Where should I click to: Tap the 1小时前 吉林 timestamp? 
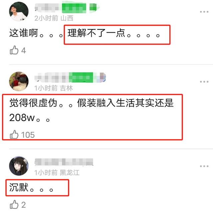coord(54,88)
